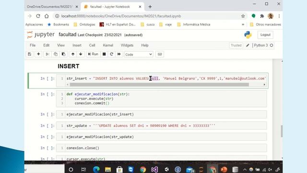Open the Cell menu

(x=92, y=45)
